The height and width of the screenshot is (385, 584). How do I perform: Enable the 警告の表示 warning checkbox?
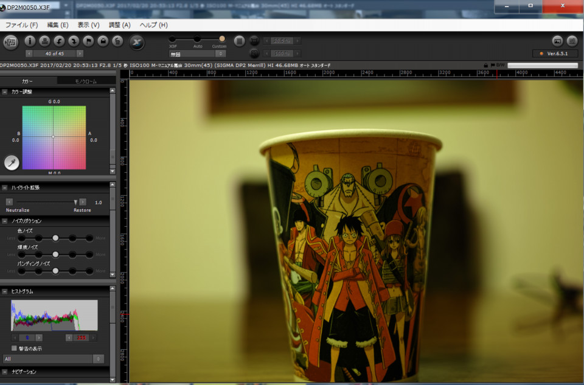[14, 348]
